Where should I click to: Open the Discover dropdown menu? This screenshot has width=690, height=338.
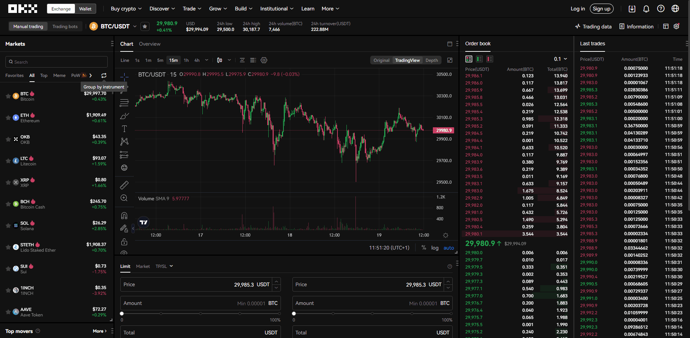(162, 9)
